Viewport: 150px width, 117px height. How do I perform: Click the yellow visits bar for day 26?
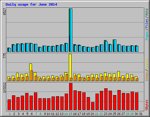(x=118, y=74)
